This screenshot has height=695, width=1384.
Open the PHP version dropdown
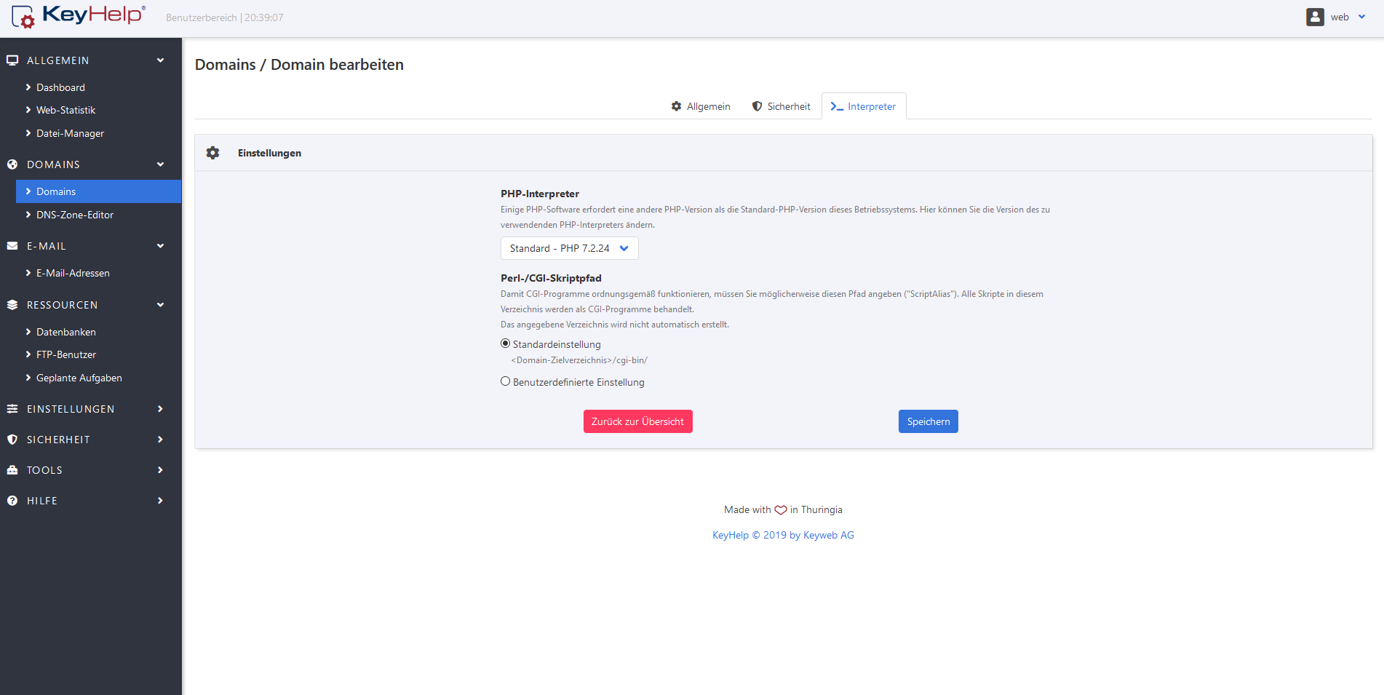pyautogui.click(x=569, y=248)
